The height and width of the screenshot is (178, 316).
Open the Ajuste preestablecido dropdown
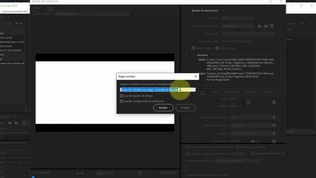pos(237,26)
